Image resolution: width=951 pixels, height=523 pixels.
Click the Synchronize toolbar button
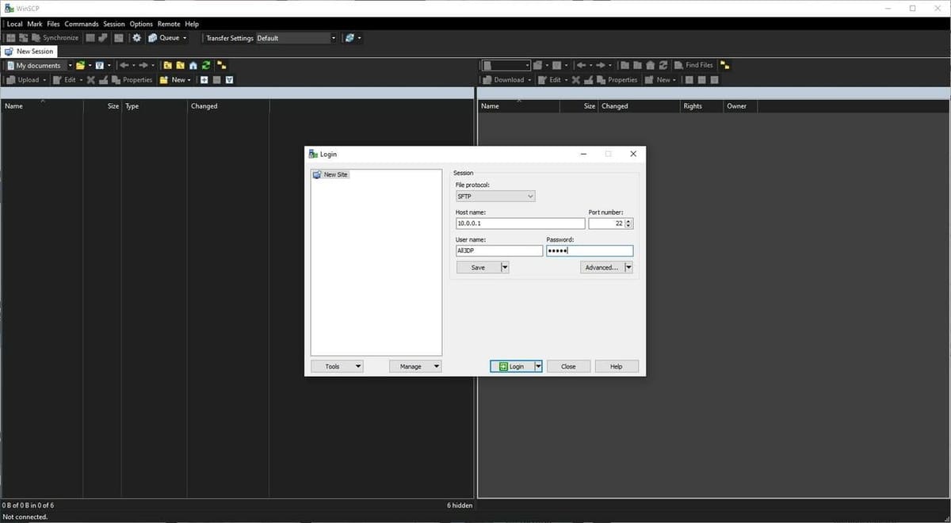(55, 37)
